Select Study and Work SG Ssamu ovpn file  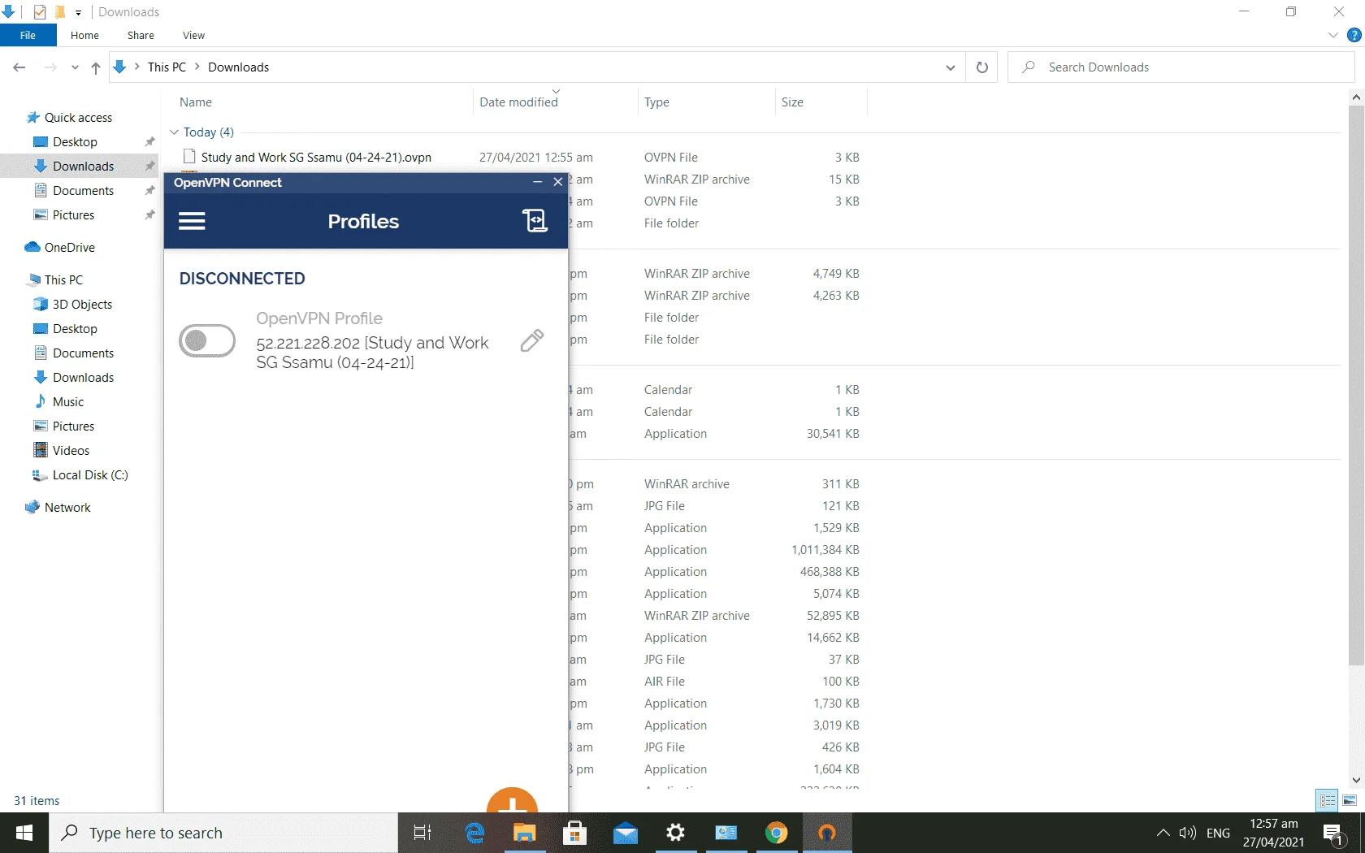point(316,158)
